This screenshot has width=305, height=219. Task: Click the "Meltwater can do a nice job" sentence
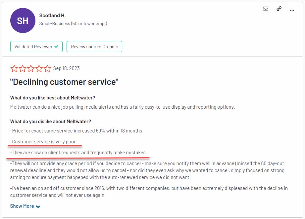(x=123, y=107)
